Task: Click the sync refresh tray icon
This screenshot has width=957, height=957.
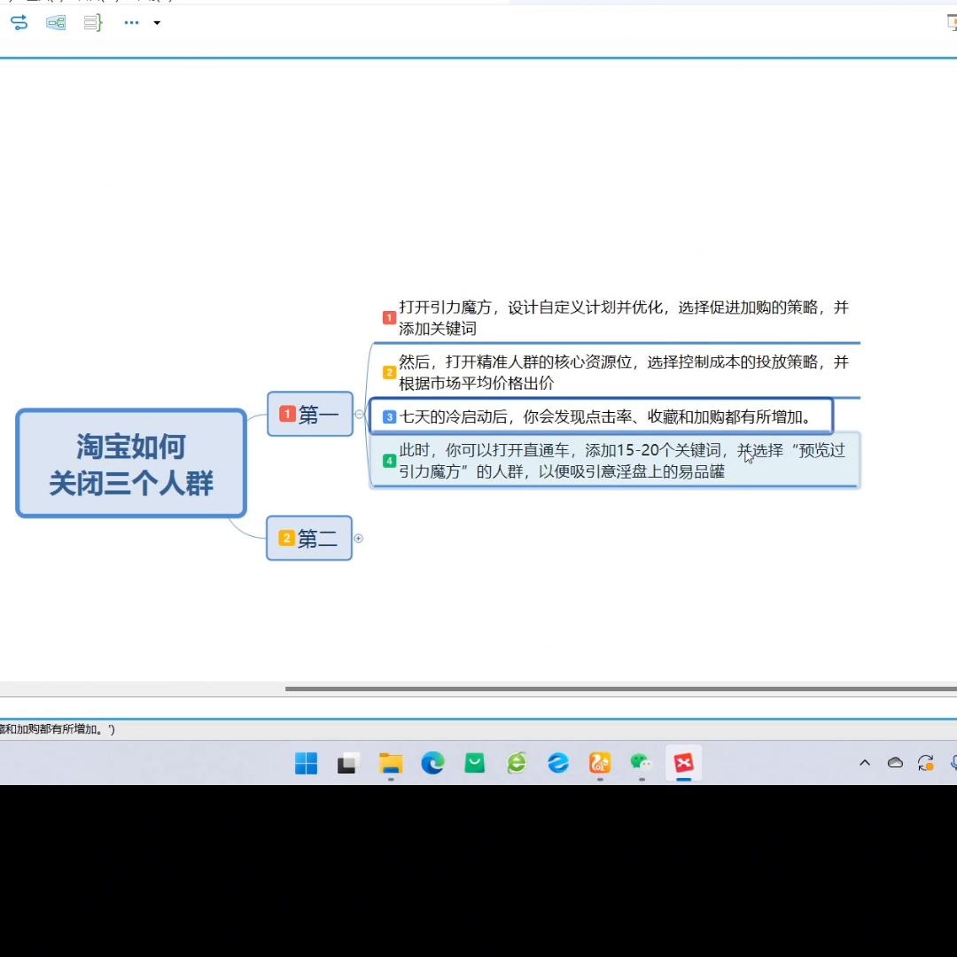Action: (926, 763)
